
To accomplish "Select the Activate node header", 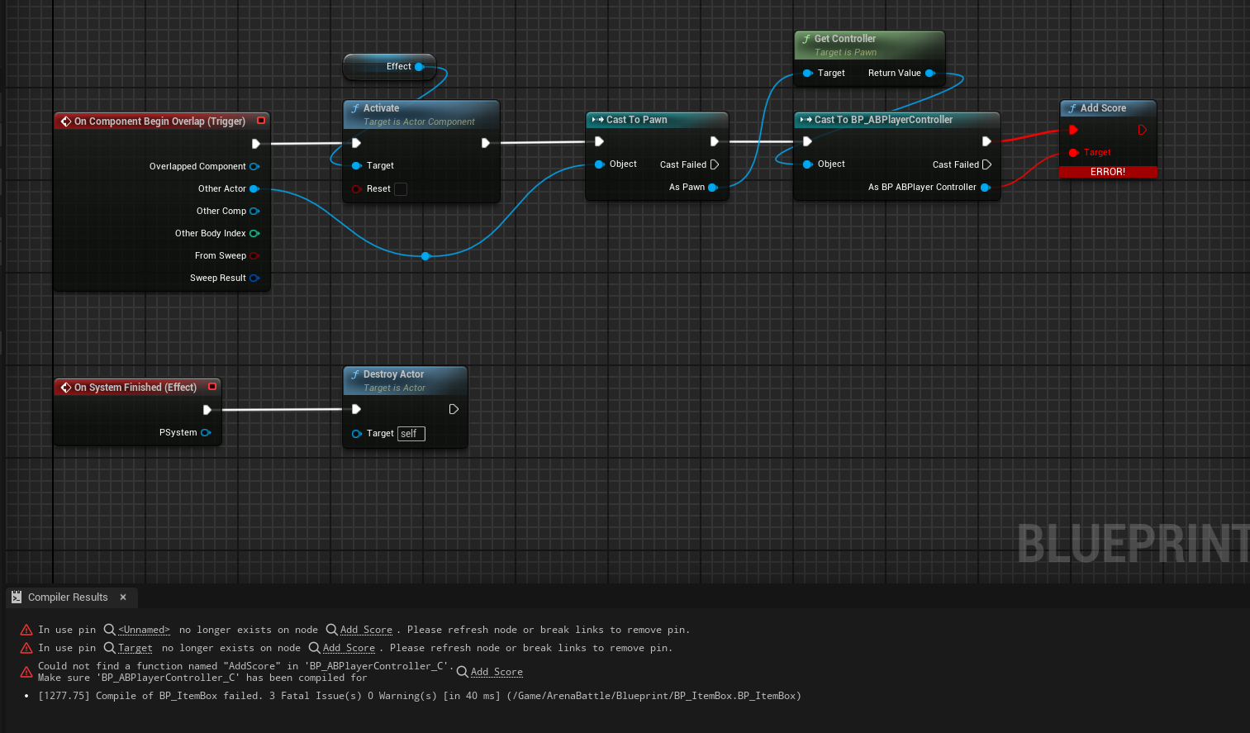I will [x=421, y=114].
